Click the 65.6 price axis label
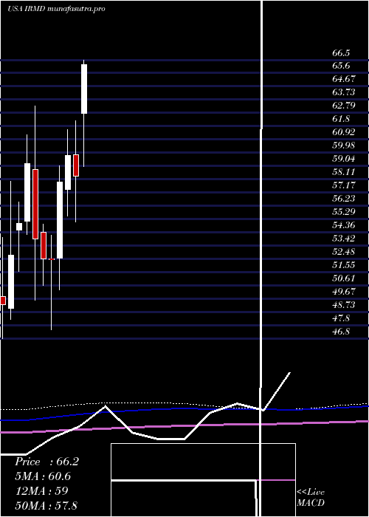369x517 pixels. [341, 66]
